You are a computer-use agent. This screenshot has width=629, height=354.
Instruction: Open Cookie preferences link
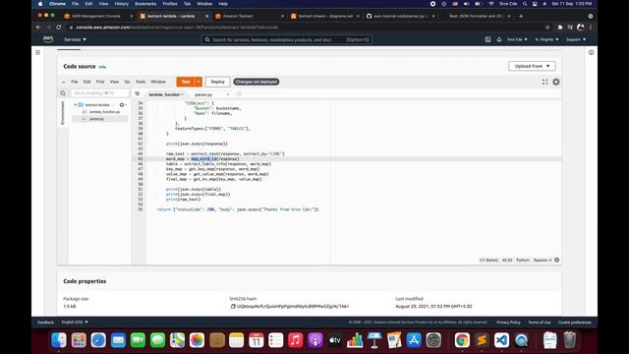click(574, 323)
